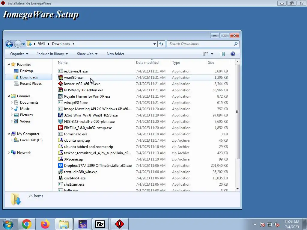Expand the Pictures library
Screen dimensions: 307x230
(12, 115)
